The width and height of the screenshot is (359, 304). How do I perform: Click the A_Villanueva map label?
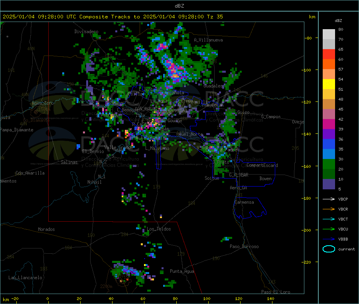208,40
